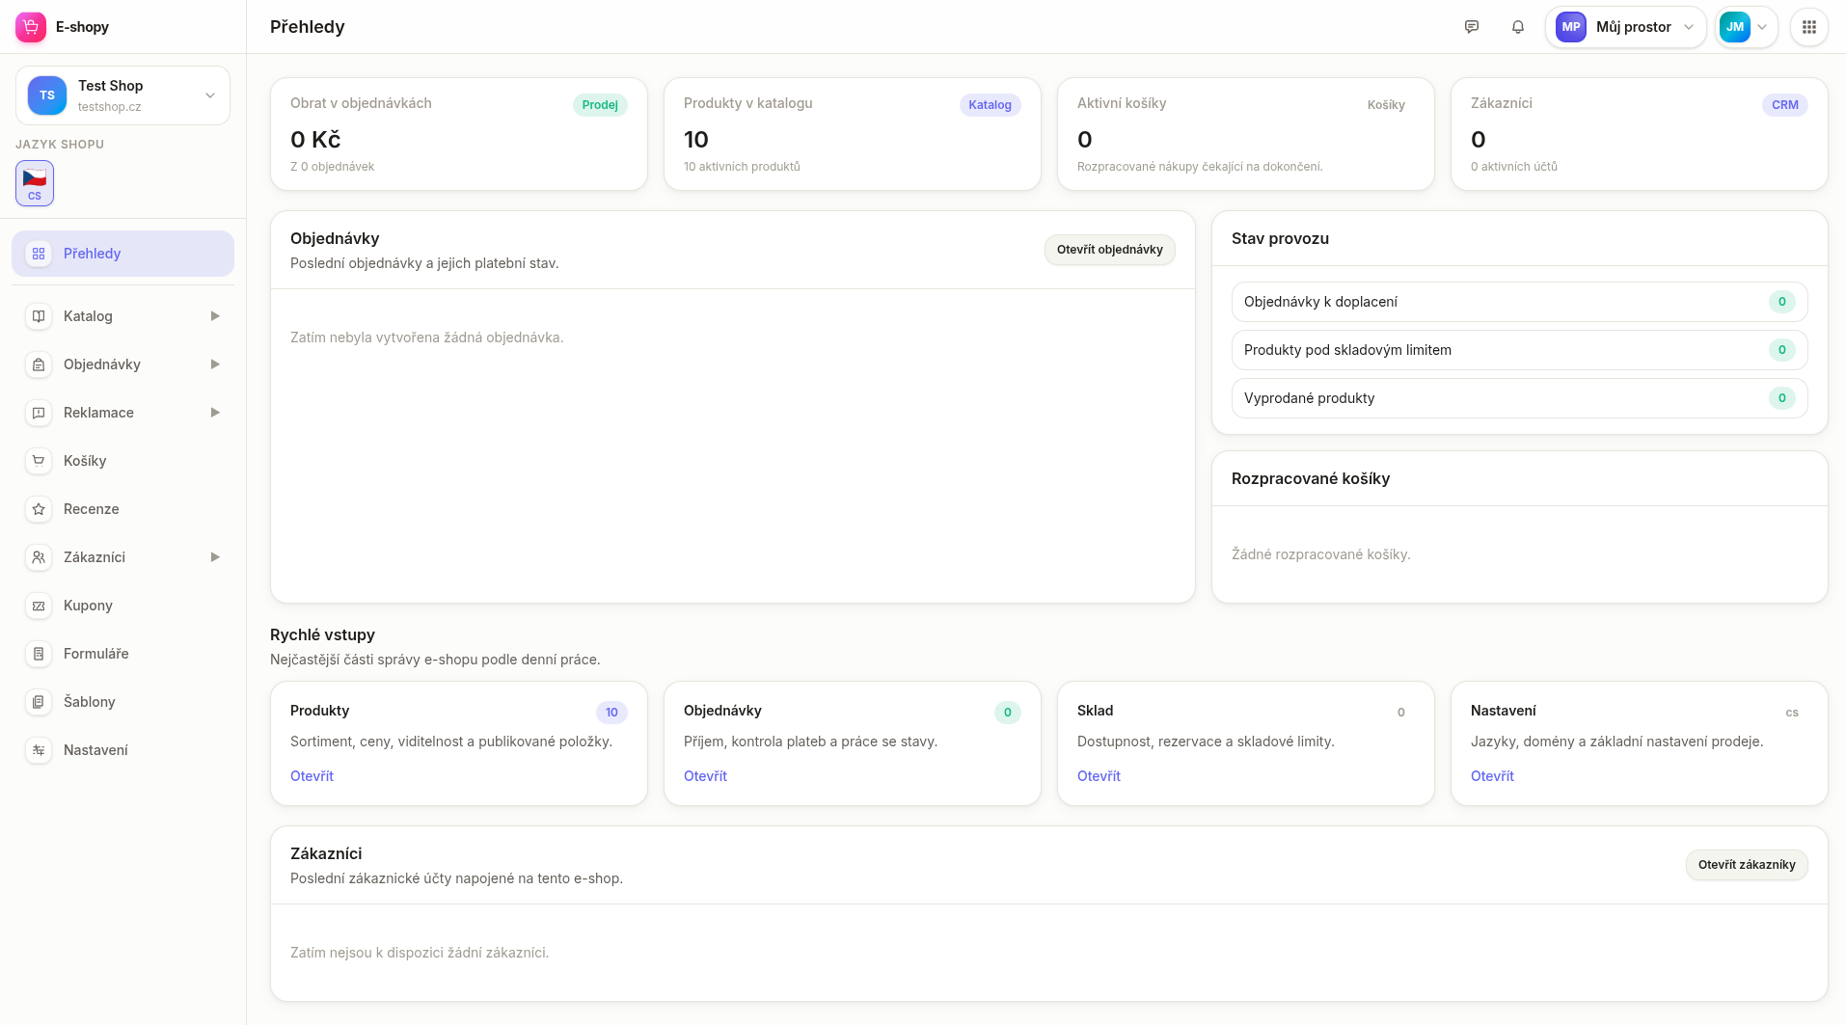This screenshot has width=1846, height=1025.
Task: Open the Sklad quick access Otevřít link
Action: tap(1099, 776)
